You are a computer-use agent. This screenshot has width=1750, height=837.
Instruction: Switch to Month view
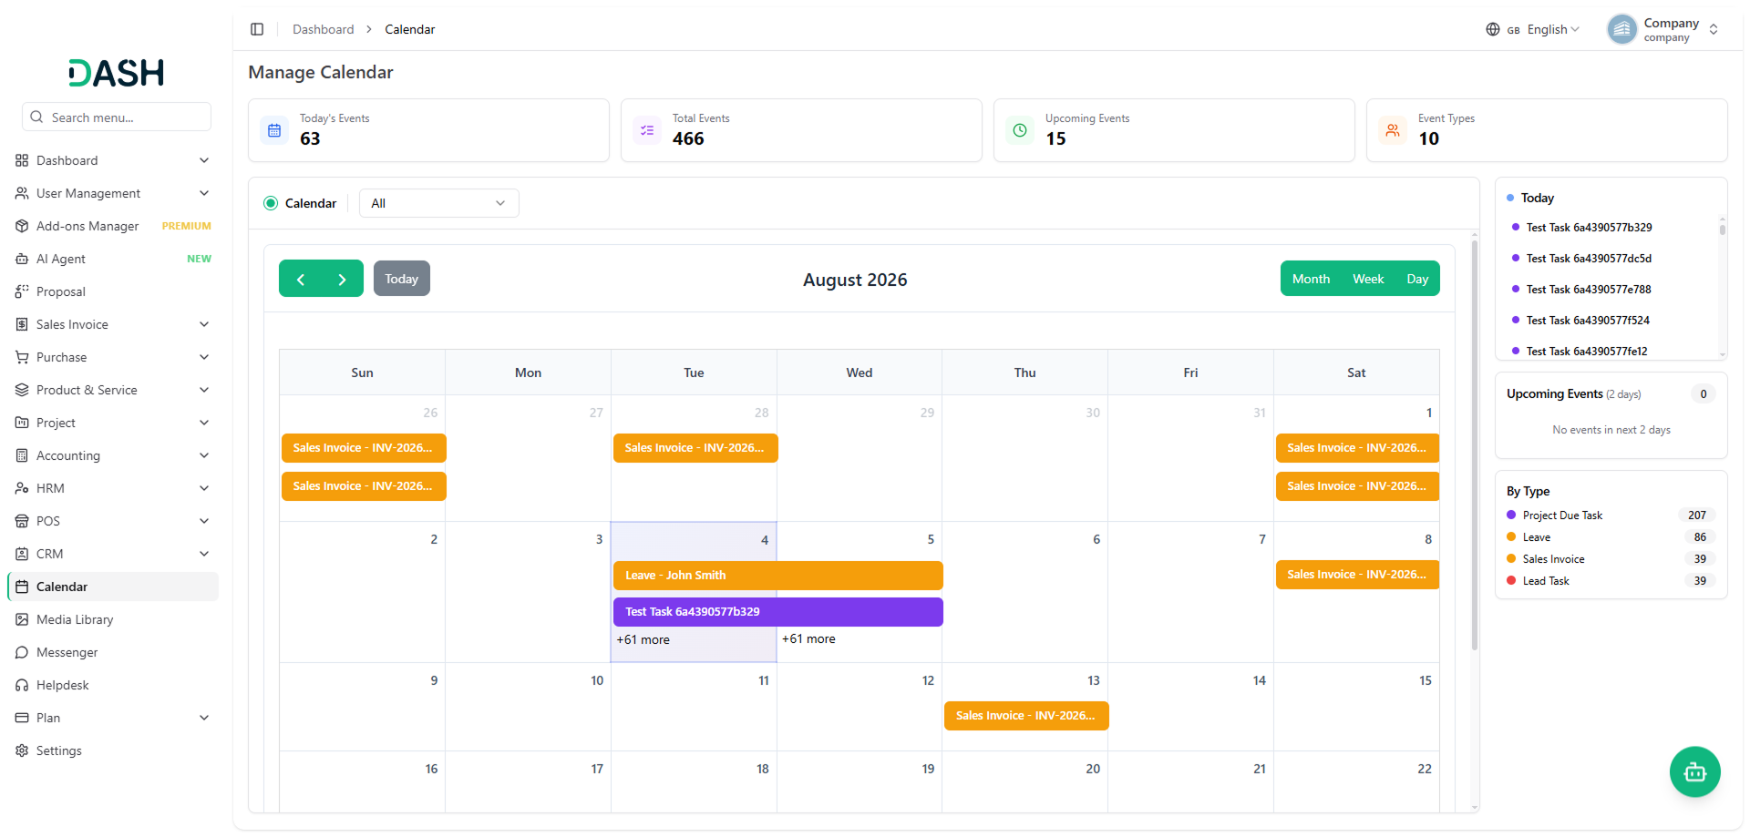[x=1311, y=279]
